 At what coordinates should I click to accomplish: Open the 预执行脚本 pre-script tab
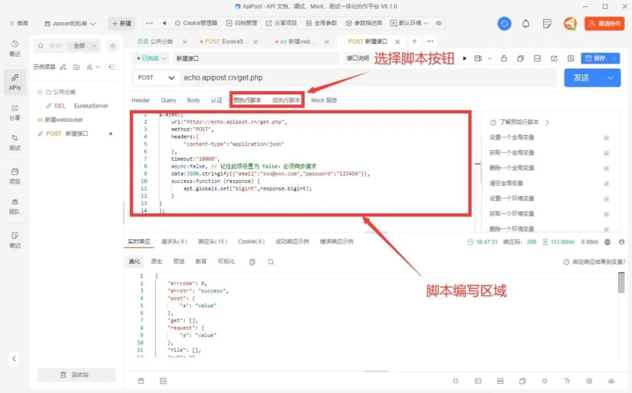coord(247,100)
